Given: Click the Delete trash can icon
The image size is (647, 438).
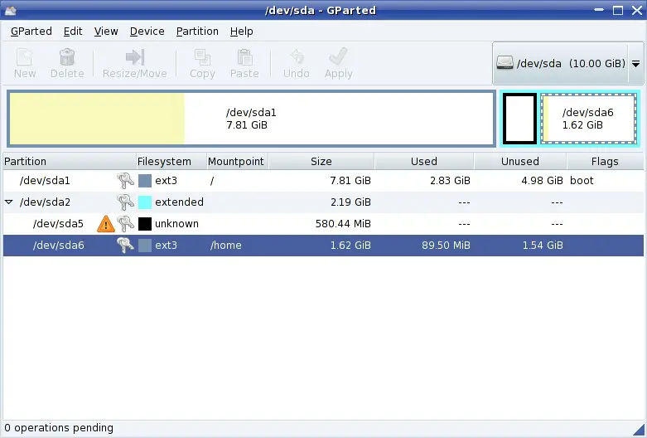Looking at the screenshot, I should (67, 57).
